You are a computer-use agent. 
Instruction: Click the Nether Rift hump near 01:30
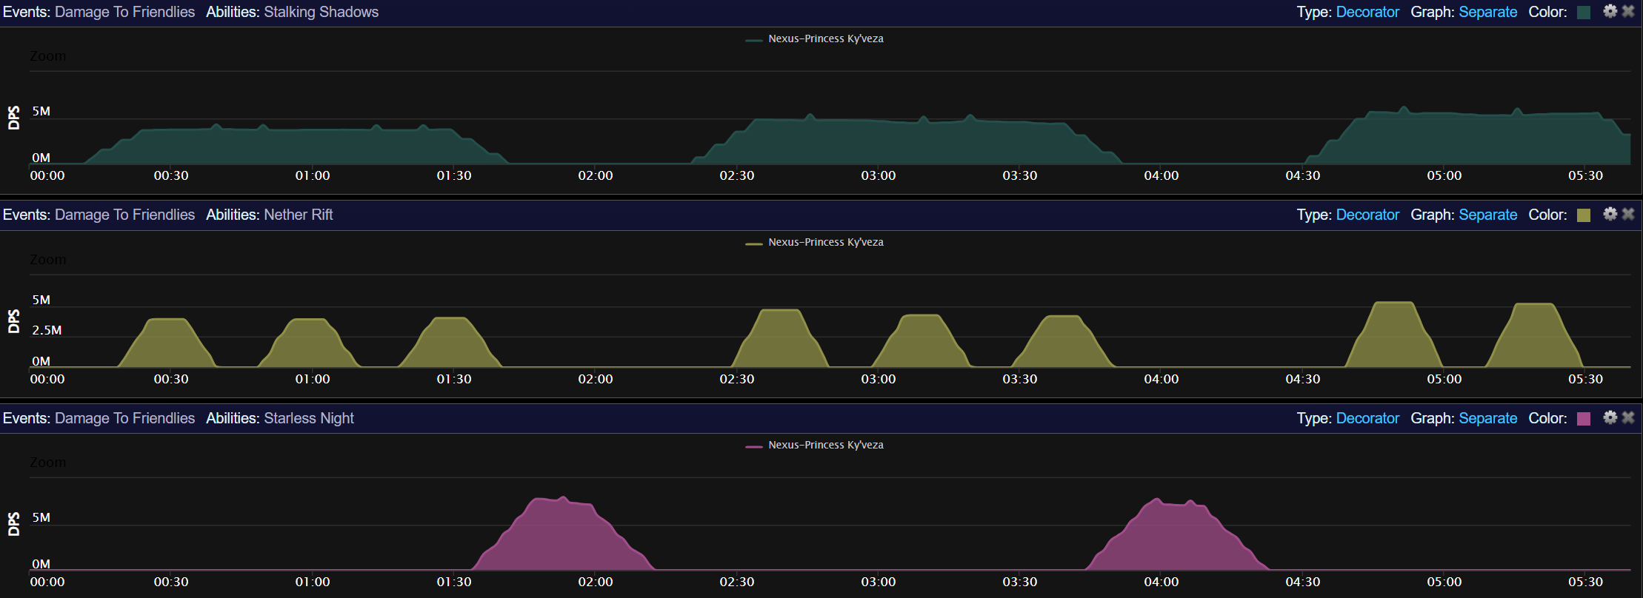pos(450,344)
